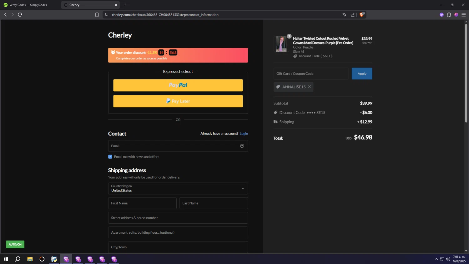
Task: Open the purple Leo AI toolbar icon
Action: pos(441,15)
